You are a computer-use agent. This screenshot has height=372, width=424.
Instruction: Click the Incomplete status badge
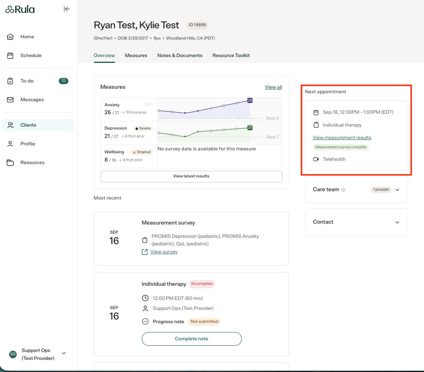click(x=202, y=284)
